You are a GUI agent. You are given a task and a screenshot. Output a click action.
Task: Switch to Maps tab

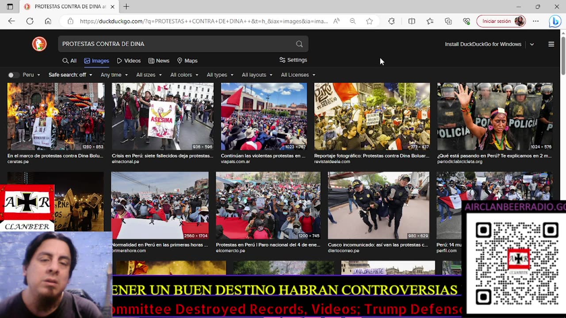(187, 61)
